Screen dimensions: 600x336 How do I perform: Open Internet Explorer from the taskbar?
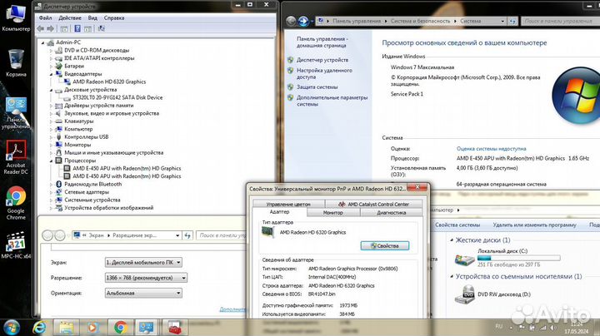click(x=39, y=327)
